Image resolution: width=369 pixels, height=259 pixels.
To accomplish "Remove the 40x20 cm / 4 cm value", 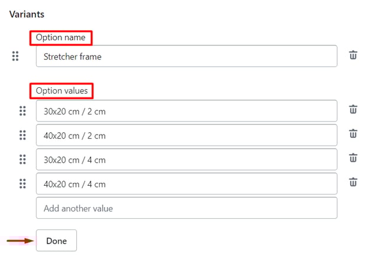I will tap(353, 183).
